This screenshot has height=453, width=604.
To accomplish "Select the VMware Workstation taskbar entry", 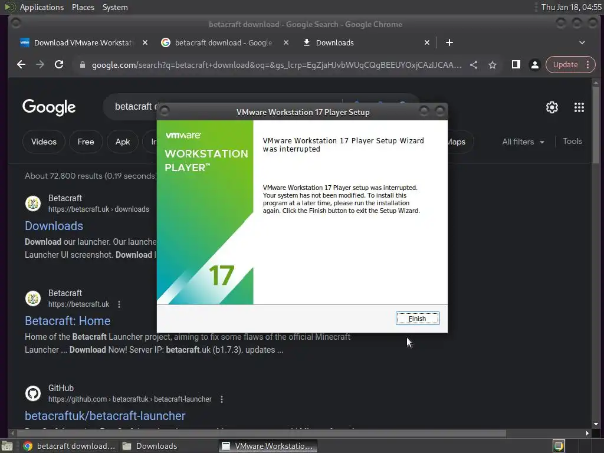I will [268, 446].
